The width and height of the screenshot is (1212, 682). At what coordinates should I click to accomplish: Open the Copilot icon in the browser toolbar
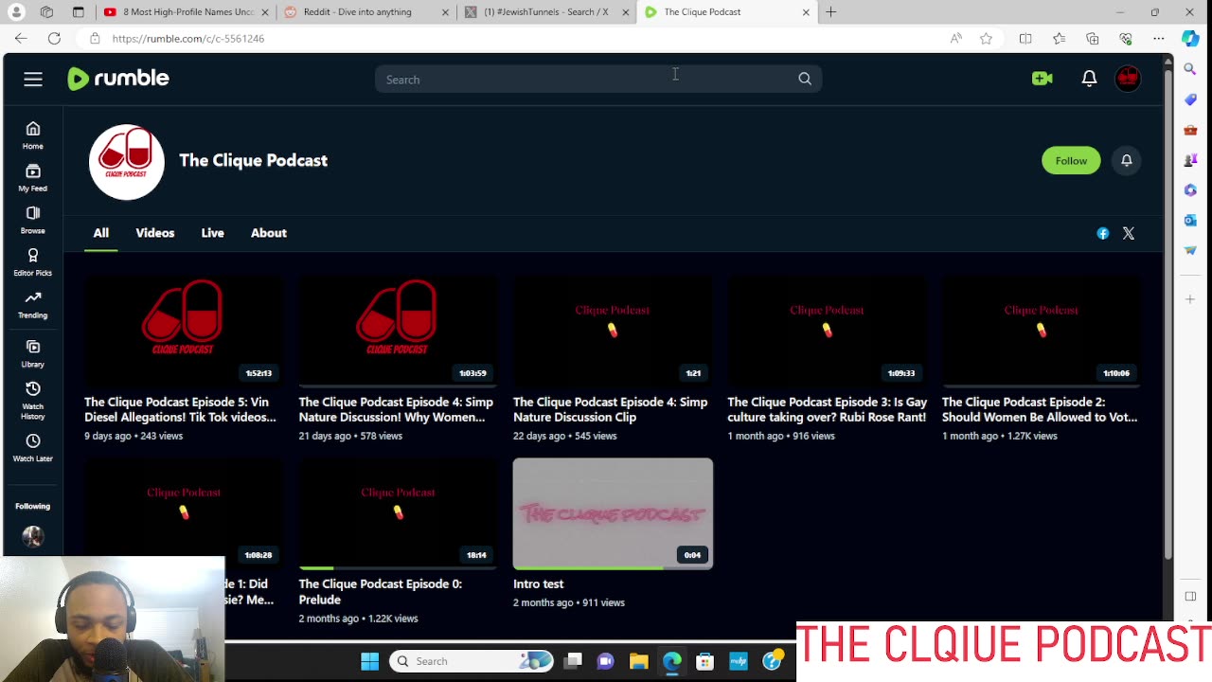[1191, 38]
